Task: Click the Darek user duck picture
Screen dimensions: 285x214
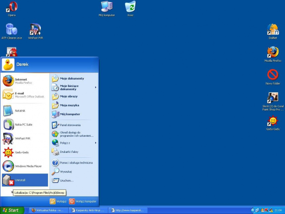Action: coord(8,64)
